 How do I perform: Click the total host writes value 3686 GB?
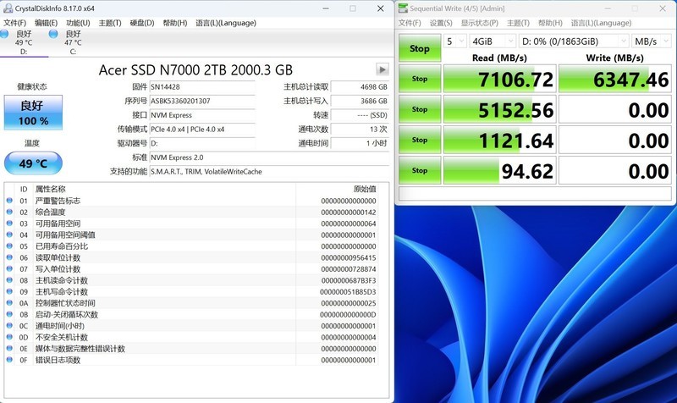(360, 101)
